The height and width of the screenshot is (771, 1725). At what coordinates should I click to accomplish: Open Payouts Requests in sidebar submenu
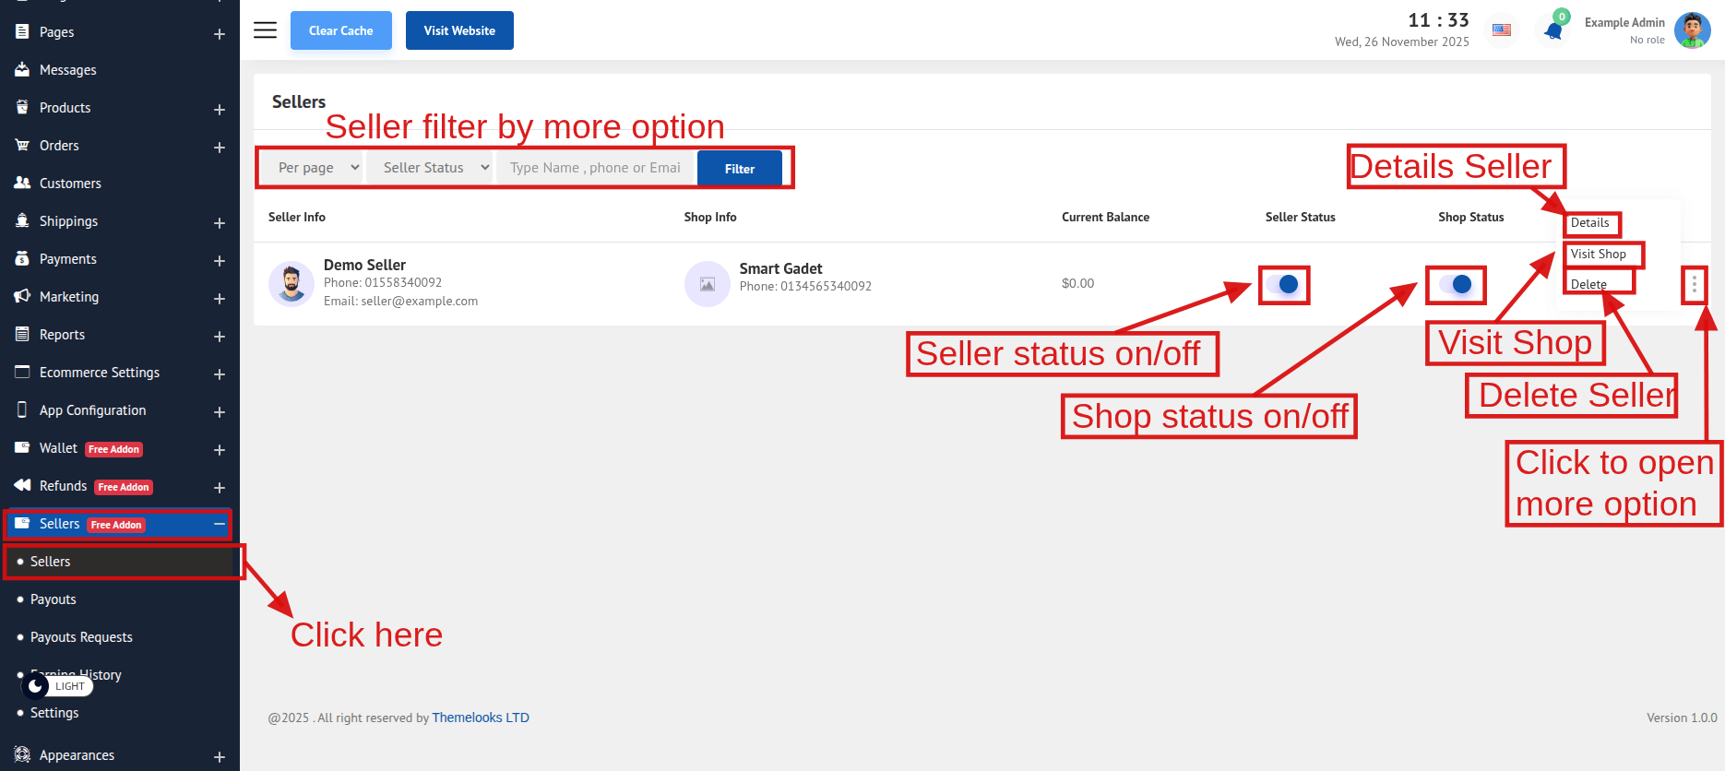click(x=81, y=637)
